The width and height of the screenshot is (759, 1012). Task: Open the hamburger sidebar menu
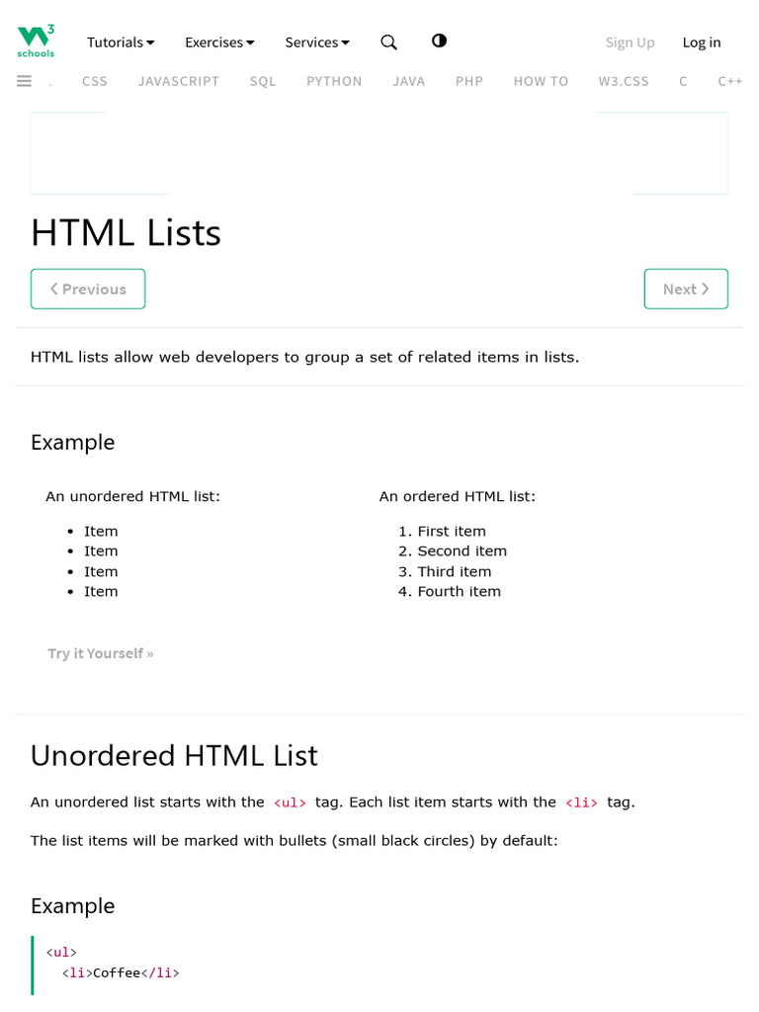point(25,81)
